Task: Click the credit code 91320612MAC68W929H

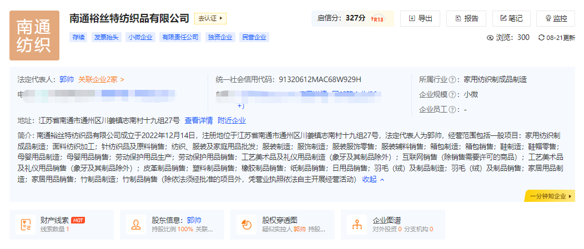Action: (320, 79)
